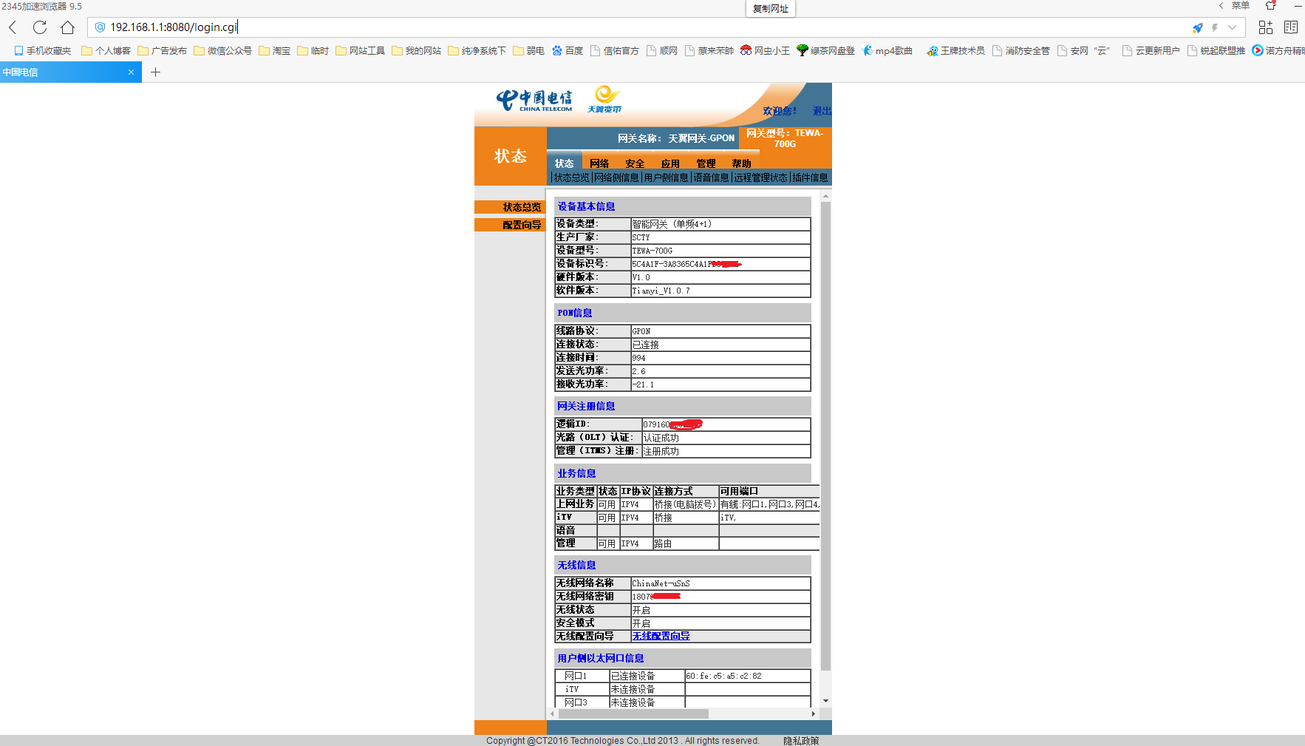Open the 网站工具 bookmark folder
The width and height of the screenshot is (1305, 746).
360,51
